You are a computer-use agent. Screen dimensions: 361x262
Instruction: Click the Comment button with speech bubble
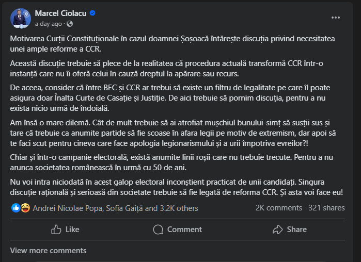tap(178, 230)
